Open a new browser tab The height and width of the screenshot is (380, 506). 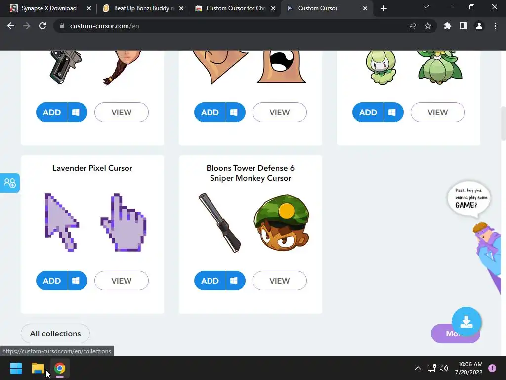point(383,8)
